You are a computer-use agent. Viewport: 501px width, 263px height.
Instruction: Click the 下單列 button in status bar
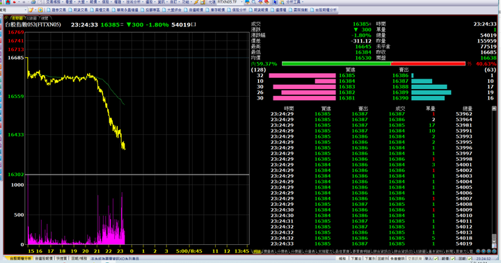[x=370, y=259]
